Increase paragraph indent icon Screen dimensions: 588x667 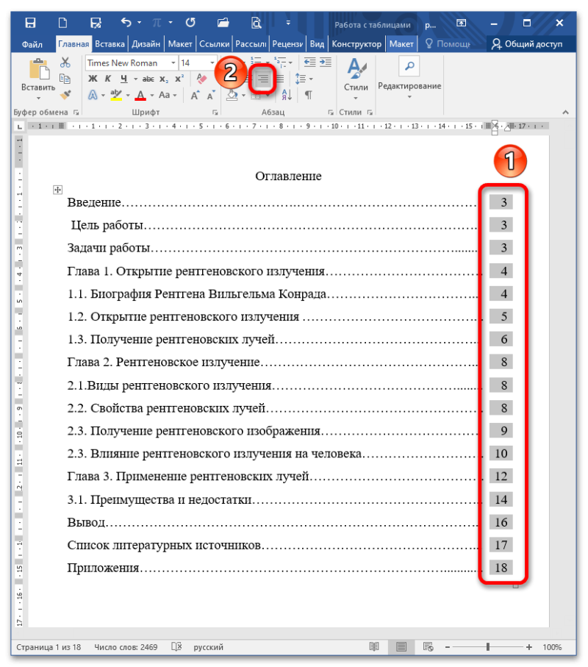[x=326, y=62]
